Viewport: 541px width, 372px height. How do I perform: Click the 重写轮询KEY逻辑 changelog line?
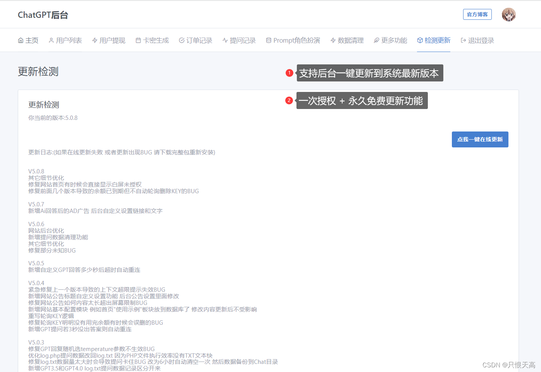tap(51, 316)
